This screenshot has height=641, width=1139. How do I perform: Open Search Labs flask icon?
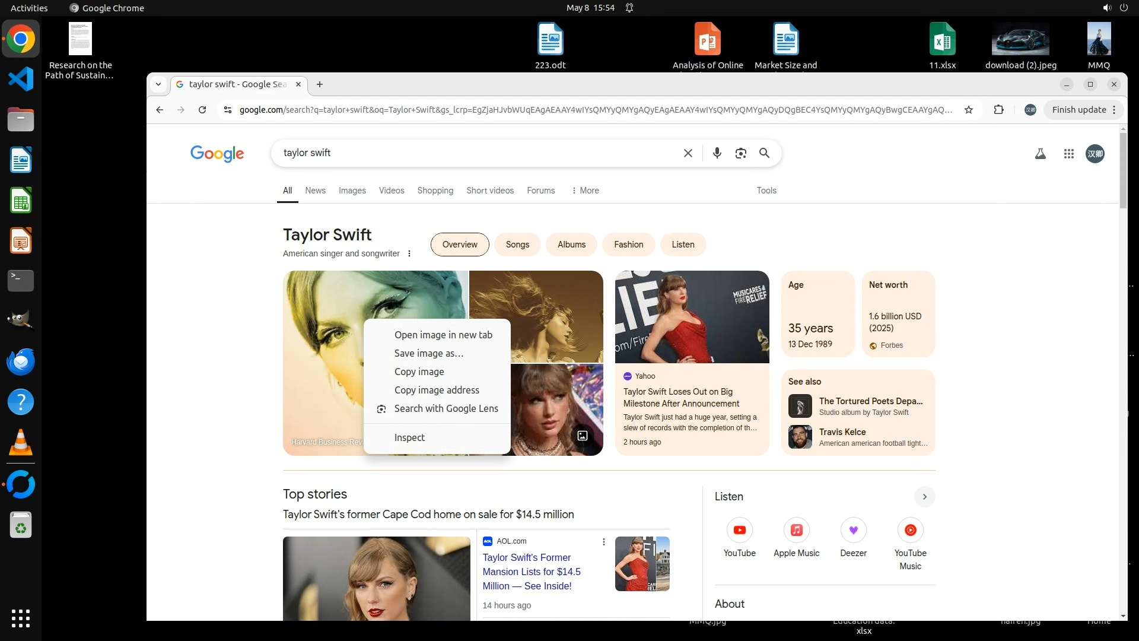click(1040, 154)
